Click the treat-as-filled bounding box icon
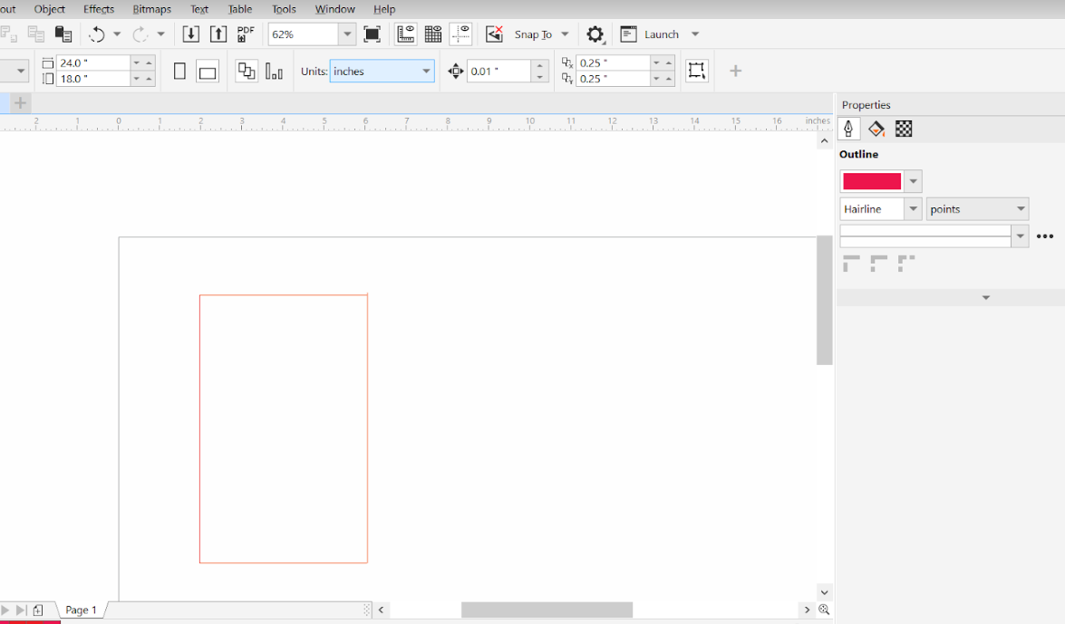Screen dimensions: 1065x624 tap(696, 71)
